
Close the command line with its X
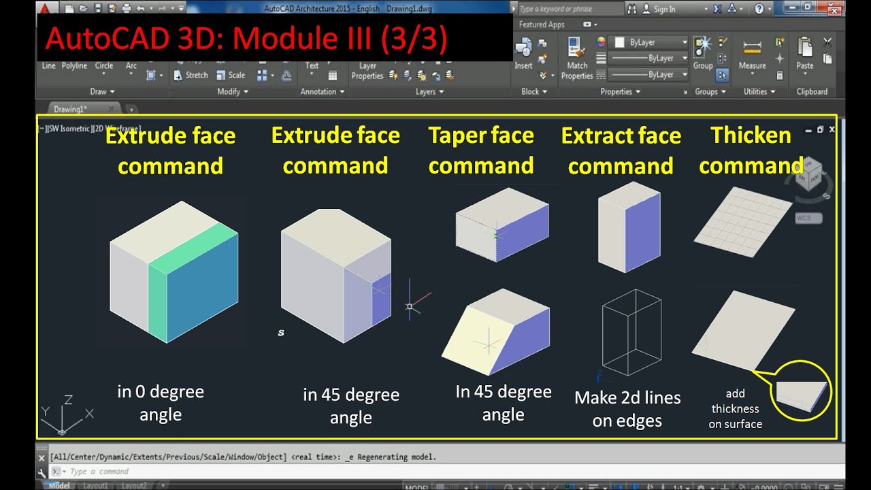point(42,458)
